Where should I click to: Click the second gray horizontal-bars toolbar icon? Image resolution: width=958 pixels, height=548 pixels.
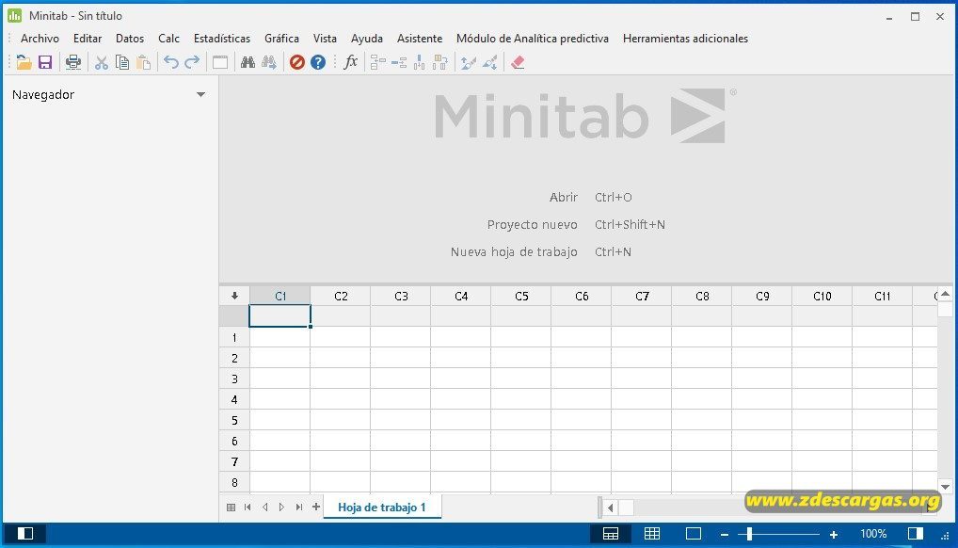coord(399,62)
